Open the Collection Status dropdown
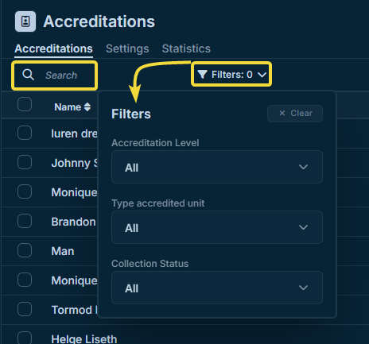The image size is (369, 344). [x=217, y=288]
